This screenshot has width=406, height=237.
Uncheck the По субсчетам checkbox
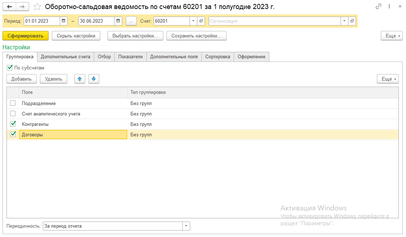[x=10, y=68]
